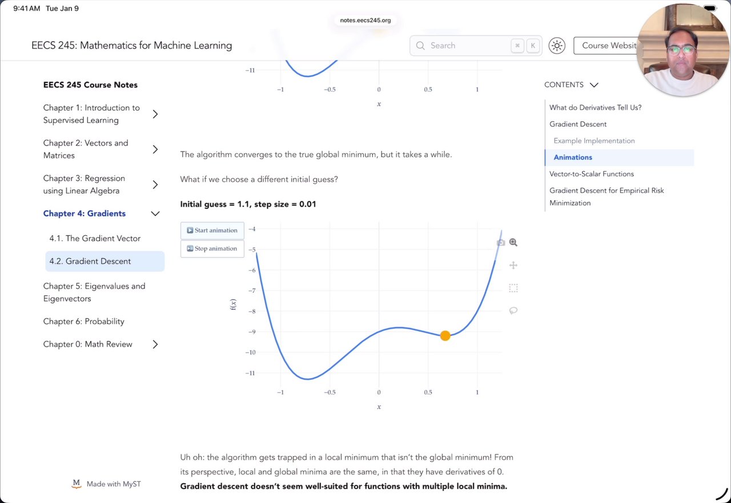731x503 pixels.
Task: Select the Plotly zoom tool
Action: click(513, 243)
